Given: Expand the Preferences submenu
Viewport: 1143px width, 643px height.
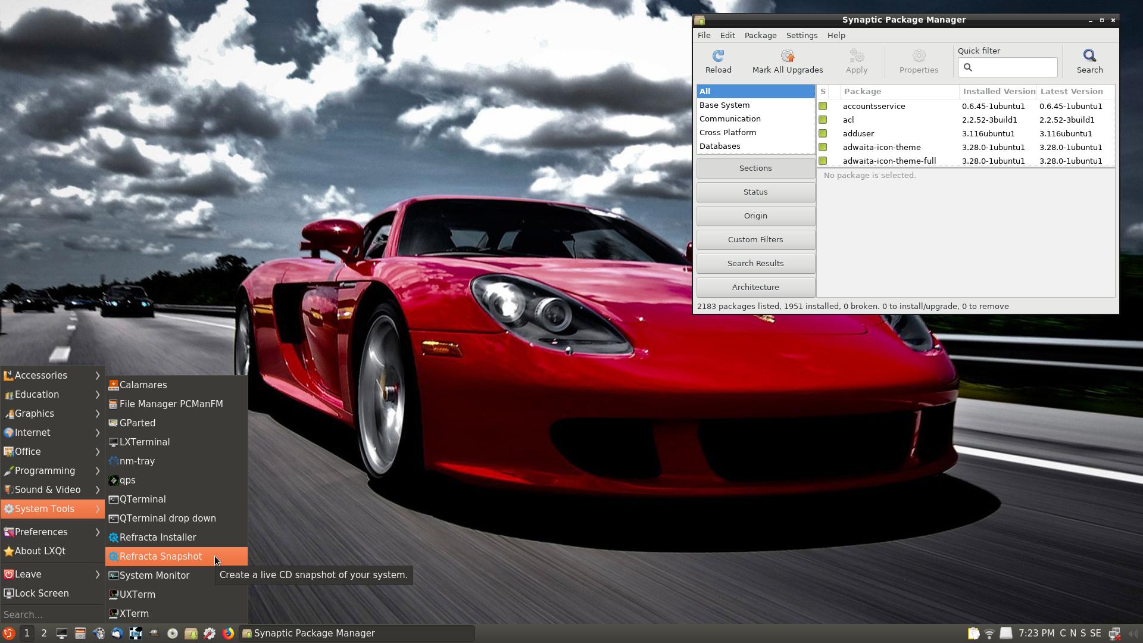Looking at the screenshot, I should pyautogui.click(x=52, y=532).
